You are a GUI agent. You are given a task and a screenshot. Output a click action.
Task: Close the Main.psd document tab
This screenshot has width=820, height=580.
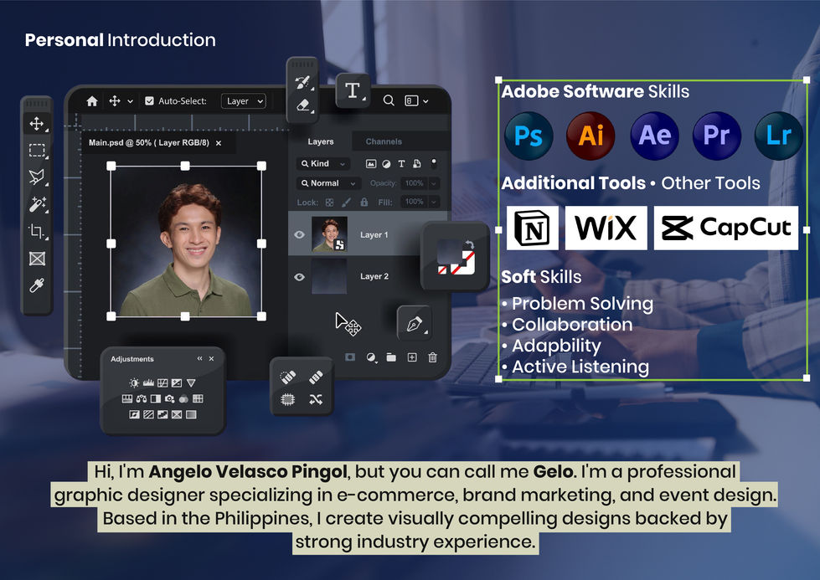[219, 143]
